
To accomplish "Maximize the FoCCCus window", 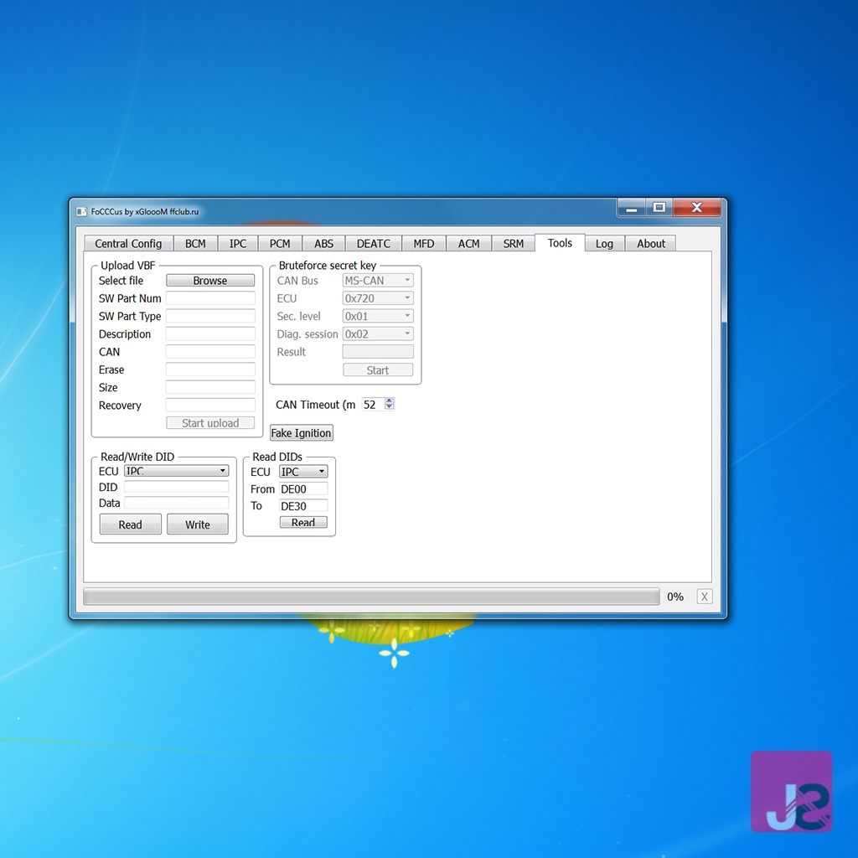I will pyautogui.click(x=659, y=208).
